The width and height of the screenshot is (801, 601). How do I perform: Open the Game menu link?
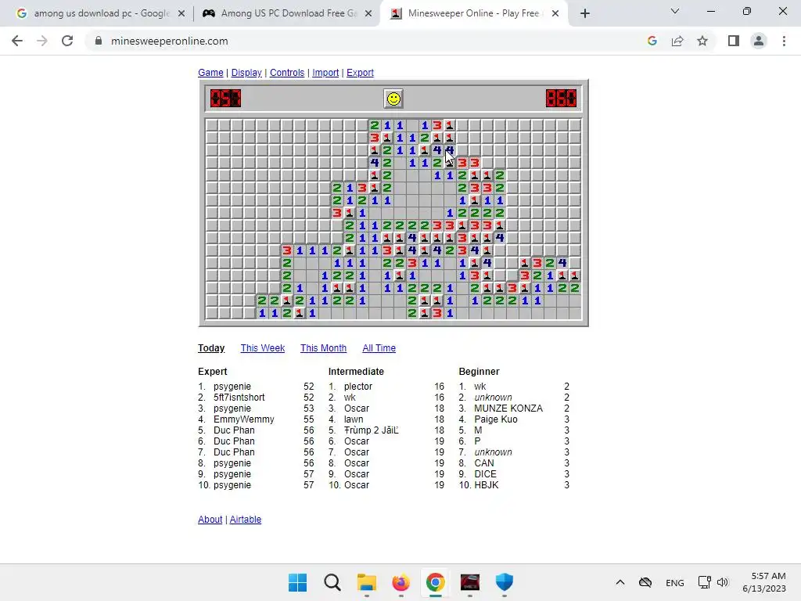[210, 73]
